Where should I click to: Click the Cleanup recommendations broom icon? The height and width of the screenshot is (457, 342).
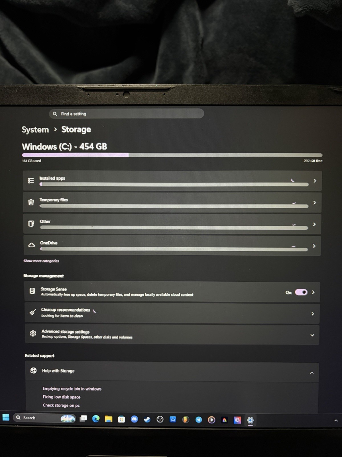point(33,312)
